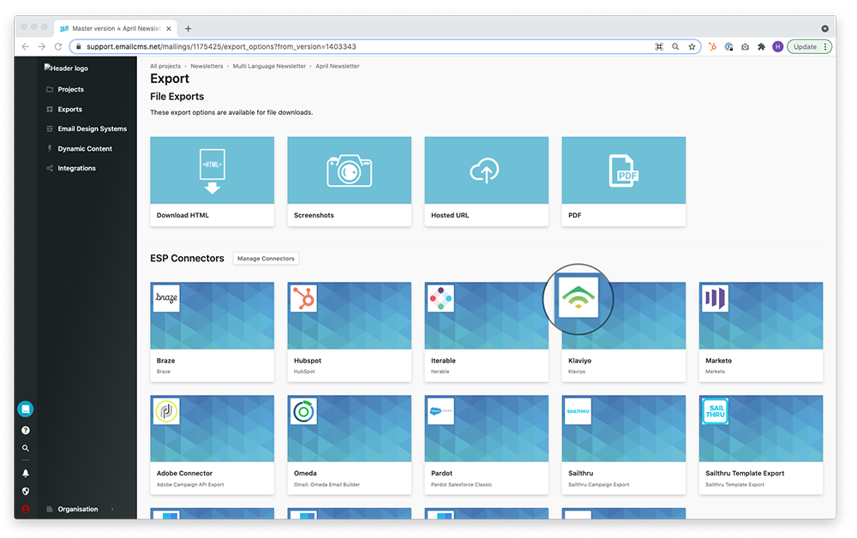This screenshot has width=857, height=538.
Task: Click the Hubspot connector name text
Action: tap(307, 361)
